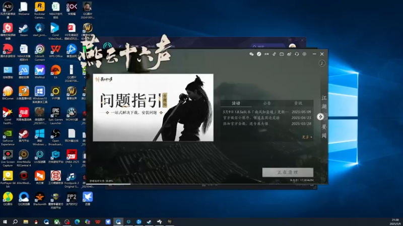403x226 pixels.
Task: Click the 正在清理 button
Action: [288, 172]
